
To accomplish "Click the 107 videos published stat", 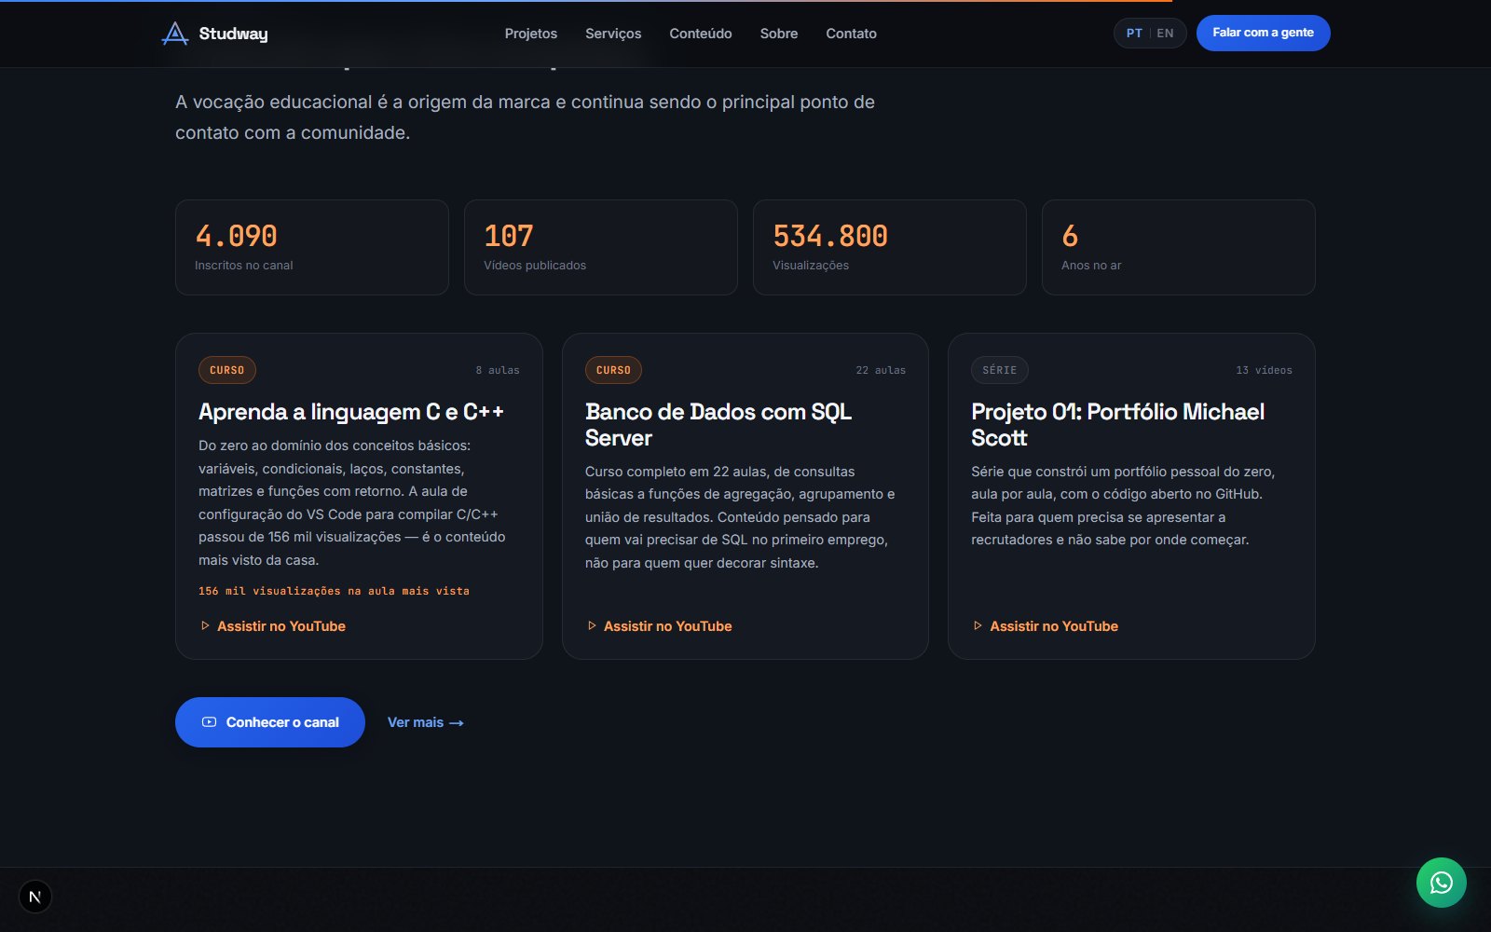I will [x=601, y=247].
